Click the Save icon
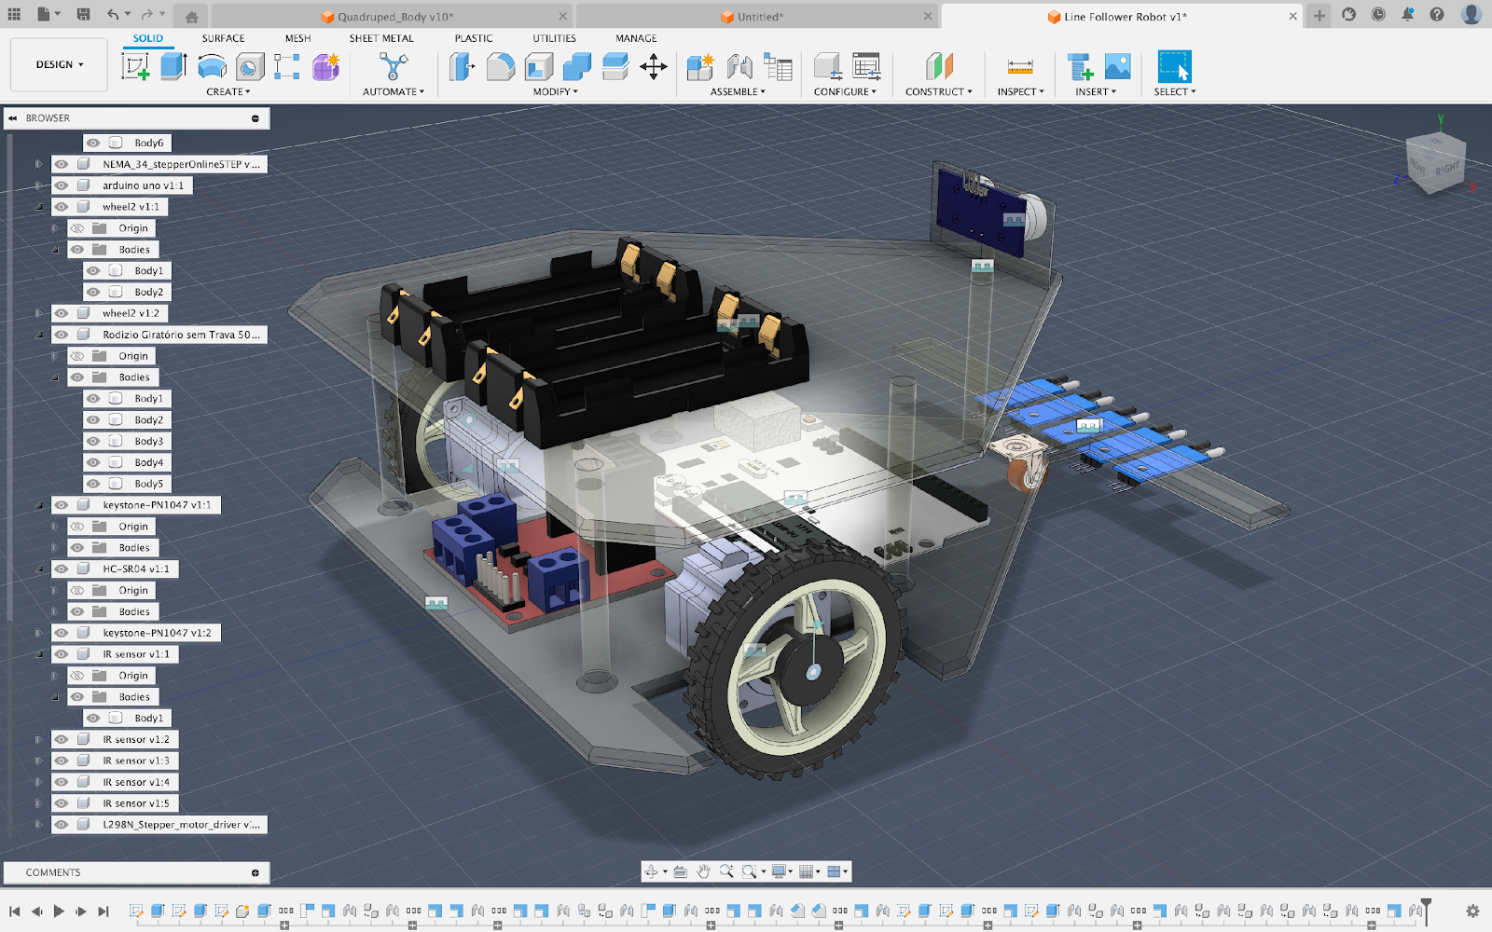The width and height of the screenshot is (1492, 932). click(83, 14)
